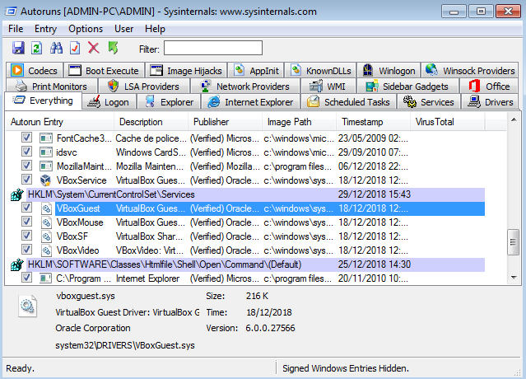The width and height of the screenshot is (526, 379).
Task: Toggle the VBoxVideo entry checkbox
Action: point(26,250)
